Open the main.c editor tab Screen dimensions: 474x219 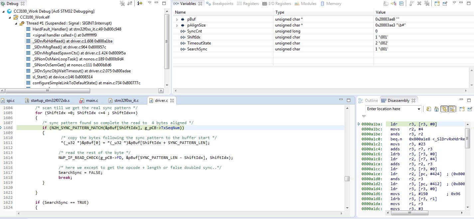[x=89, y=100]
